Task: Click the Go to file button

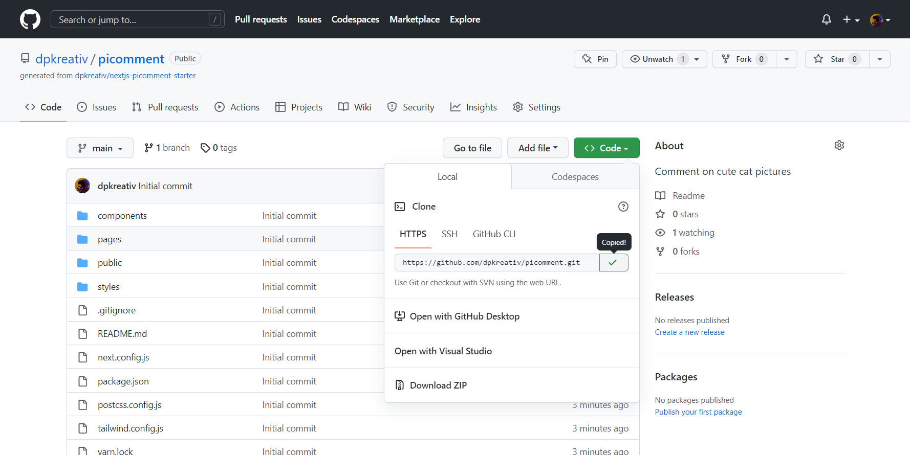Action: coord(472,148)
